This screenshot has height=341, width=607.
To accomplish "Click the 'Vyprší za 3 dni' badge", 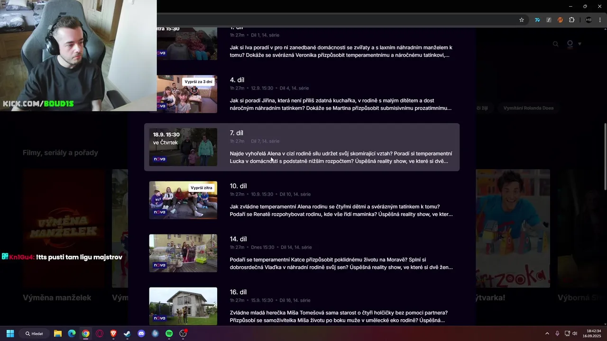I will point(198,82).
